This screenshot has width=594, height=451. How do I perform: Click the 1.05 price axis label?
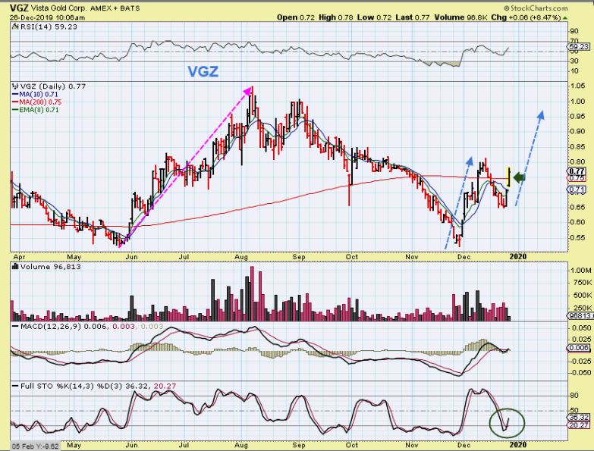[x=578, y=86]
